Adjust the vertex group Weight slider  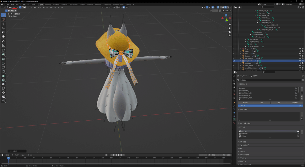270,105
